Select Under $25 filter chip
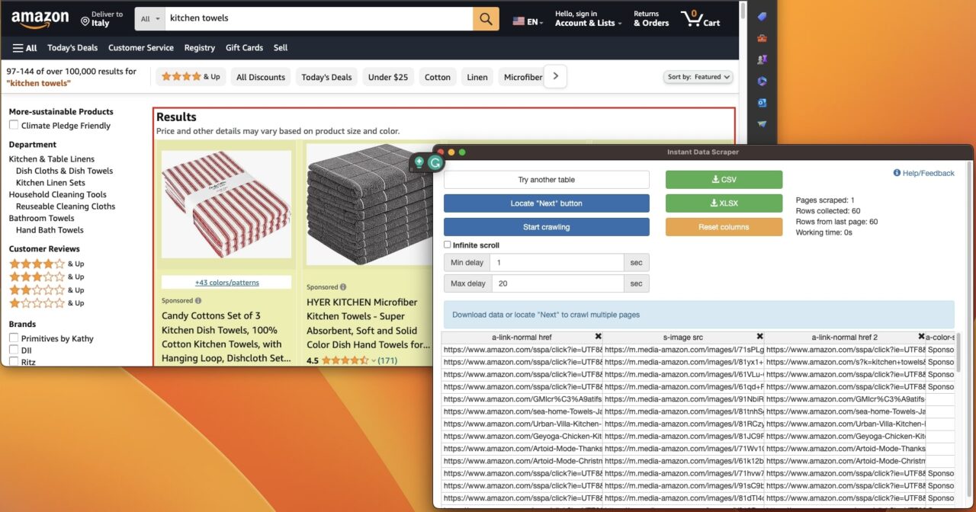The height and width of the screenshot is (512, 976). coord(388,77)
